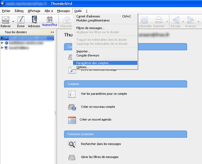This screenshot has height=164, width=202.
Task: Expand the second mail account
Action: (2, 43)
